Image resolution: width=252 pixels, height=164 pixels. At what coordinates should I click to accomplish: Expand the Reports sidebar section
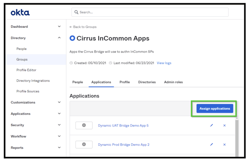pyautogui.click(x=59, y=148)
